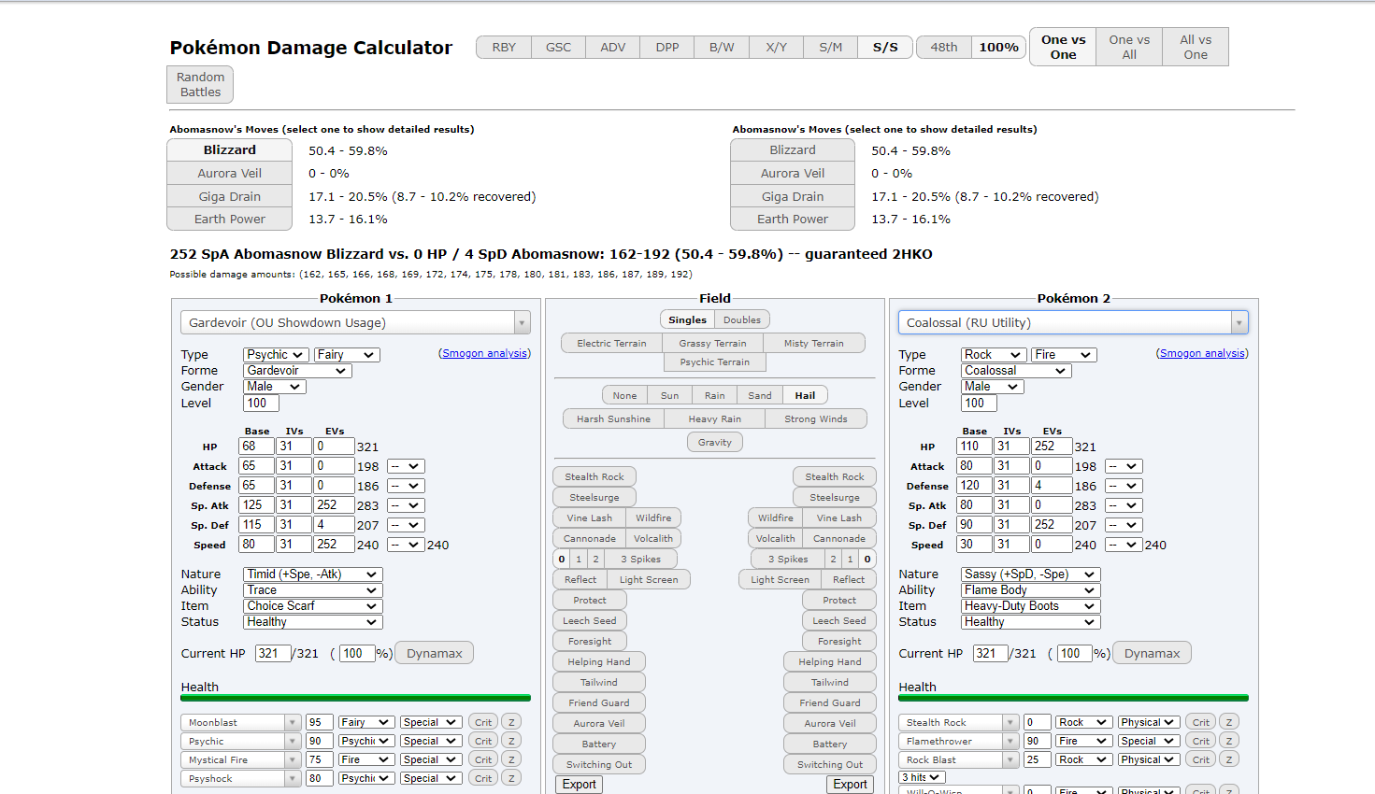
Task: Open Pokémon 1 Smogon analysis link
Action: tap(485, 353)
